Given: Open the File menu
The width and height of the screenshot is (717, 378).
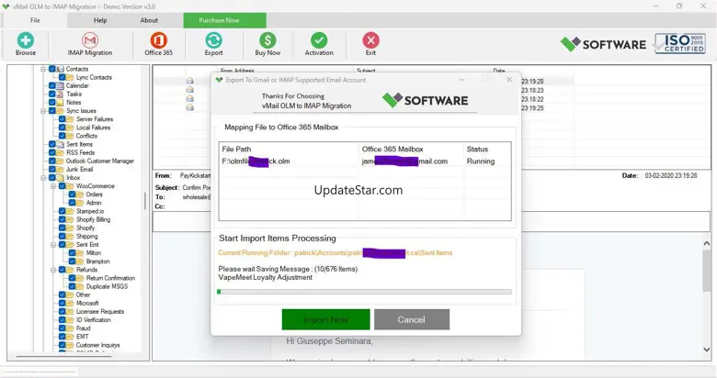Looking at the screenshot, I should 35,20.
